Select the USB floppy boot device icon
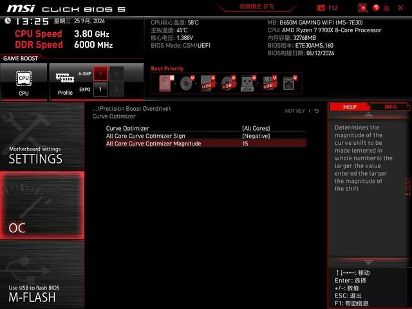The image size is (412, 309). 269,83
